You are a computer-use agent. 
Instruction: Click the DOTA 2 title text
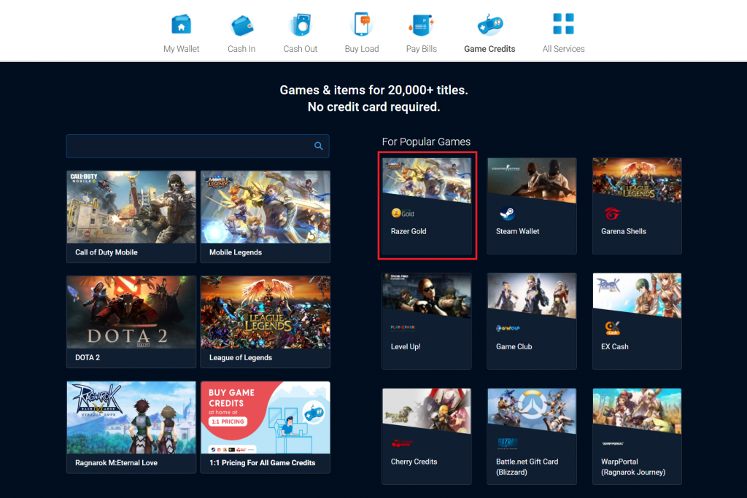tap(88, 357)
